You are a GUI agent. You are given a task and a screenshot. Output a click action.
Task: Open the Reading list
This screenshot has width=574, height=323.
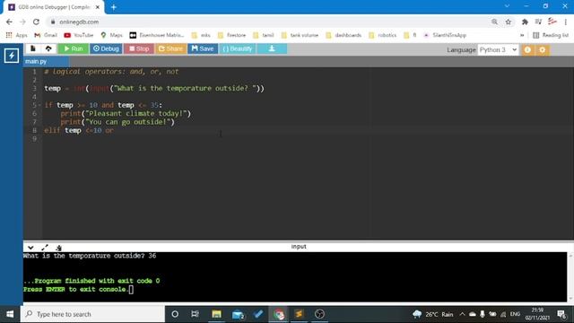pos(551,35)
